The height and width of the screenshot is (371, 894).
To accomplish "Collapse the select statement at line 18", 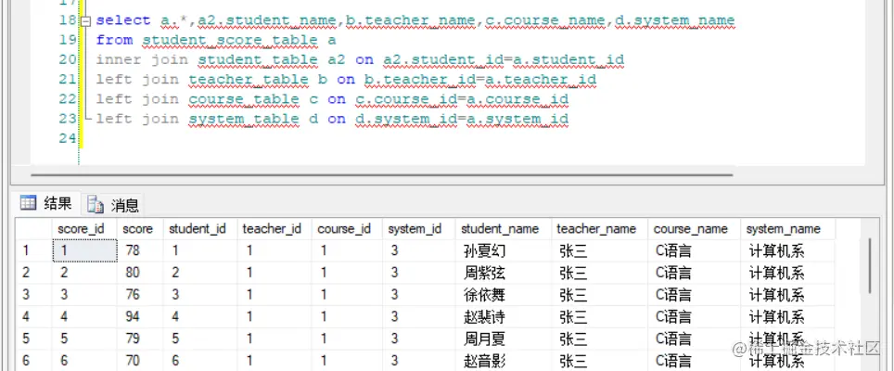I will coord(85,21).
